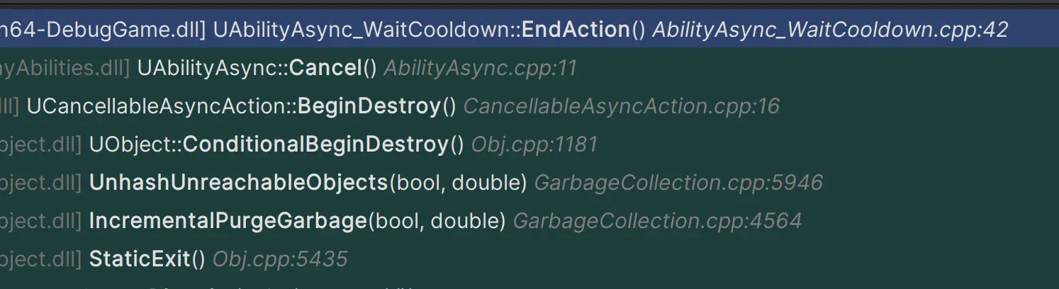Click the GarbageCollection.cpp:5946 source location
The width and height of the screenshot is (1059, 289).
click(678, 183)
